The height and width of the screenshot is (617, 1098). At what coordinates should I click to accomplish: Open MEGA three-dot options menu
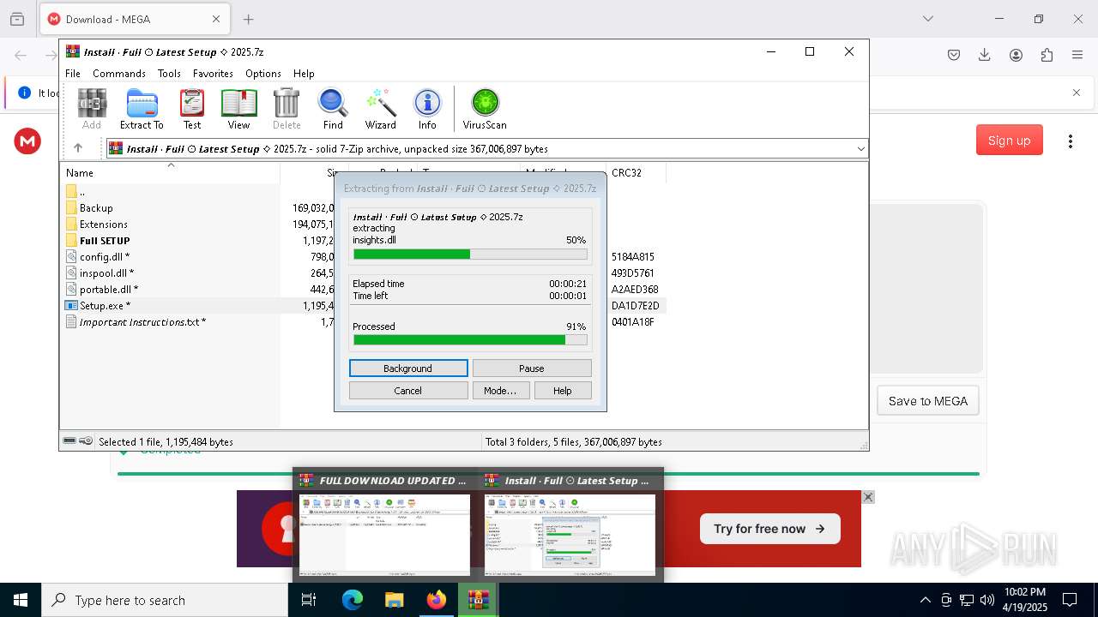pos(1070,141)
